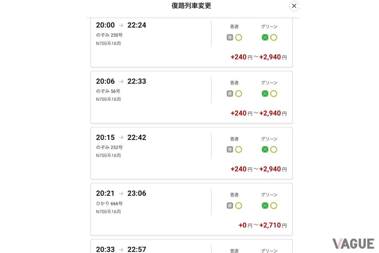
Task: Click the グリーン column header on Nozomi 252
Action: pyautogui.click(x=269, y=139)
